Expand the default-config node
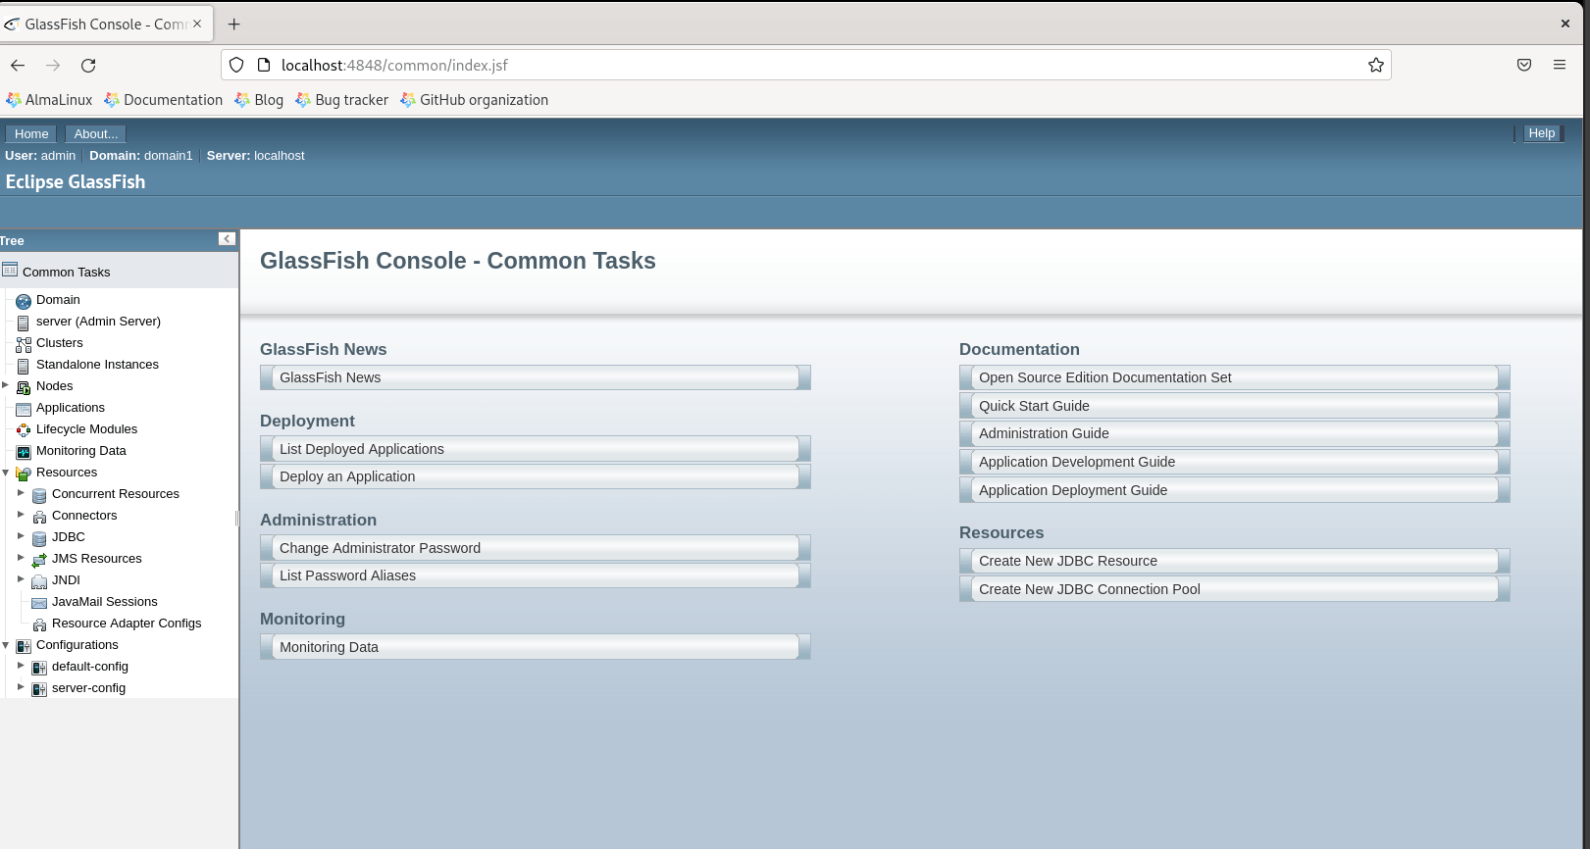 pos(21,666)
